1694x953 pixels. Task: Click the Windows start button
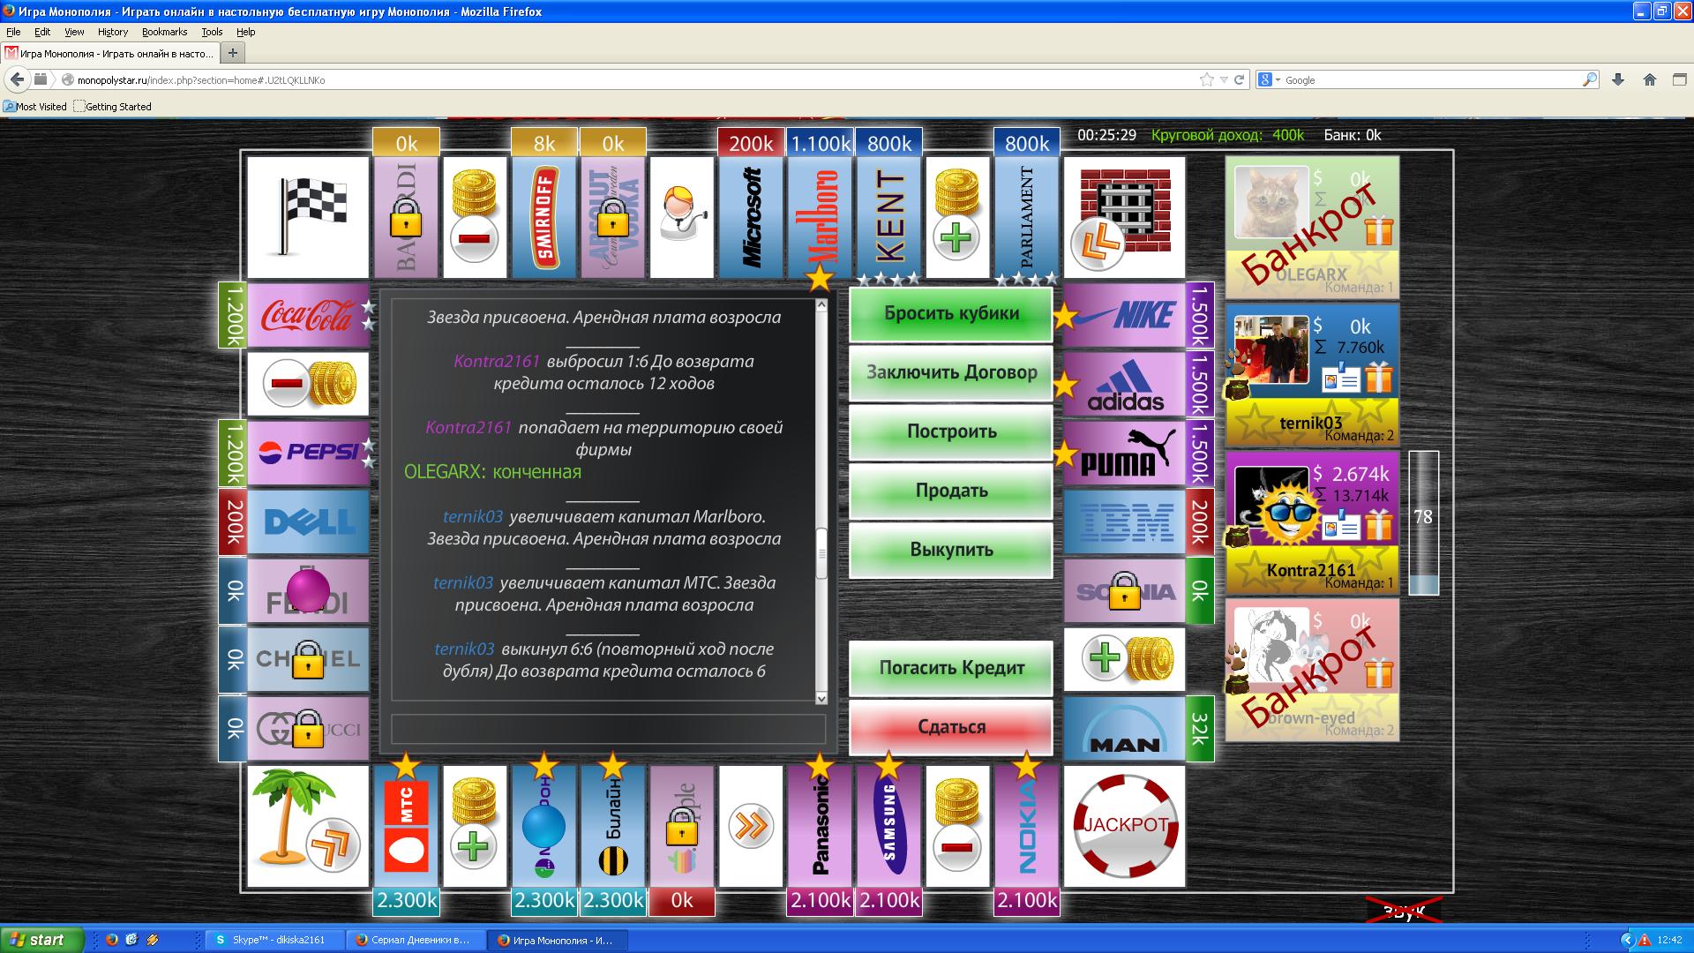[x=41, y=940]
